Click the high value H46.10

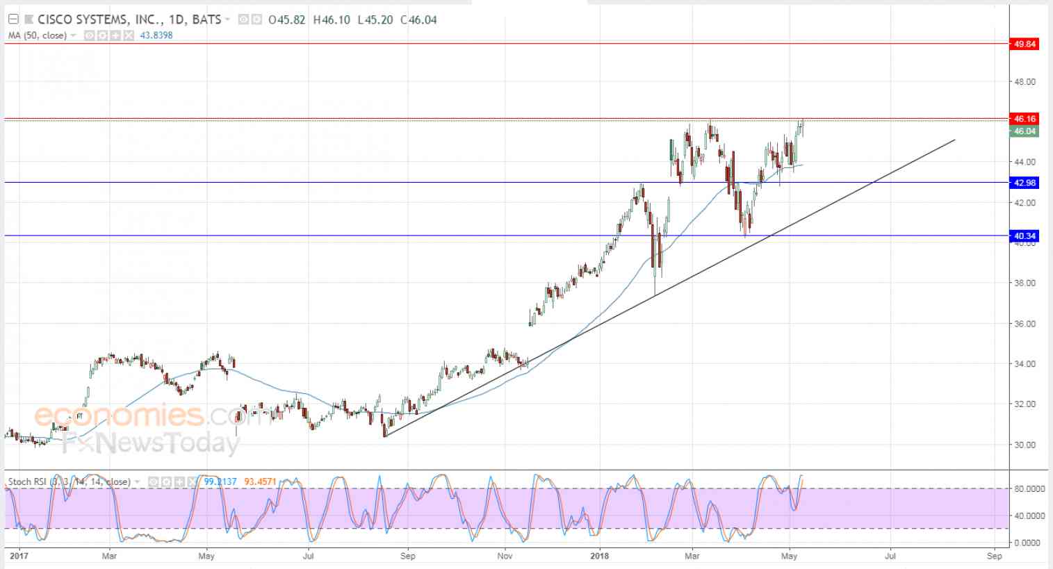[332, 19]
